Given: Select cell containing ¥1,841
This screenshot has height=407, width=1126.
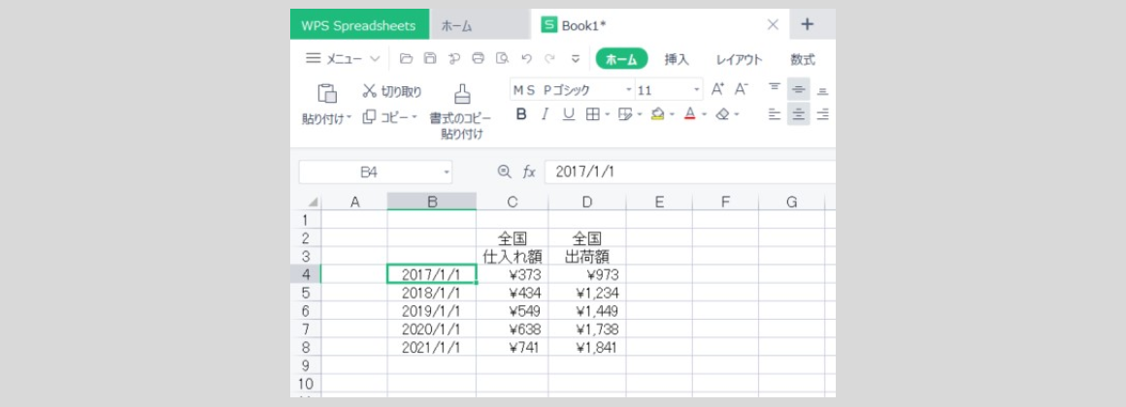Looking at the screenshot, I should pos(587,348).
